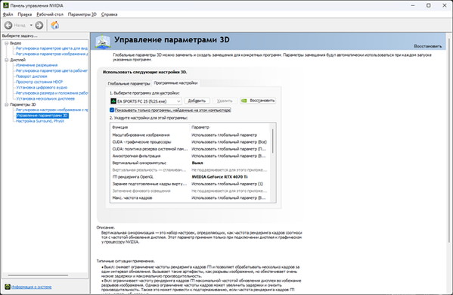Collapse the Параметры 3D tree node
The height and width of the screenshot is (295, 453).
pos(6,104)
